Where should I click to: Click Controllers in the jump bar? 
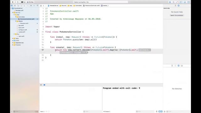pyautogui.click(x=78, y=6)
